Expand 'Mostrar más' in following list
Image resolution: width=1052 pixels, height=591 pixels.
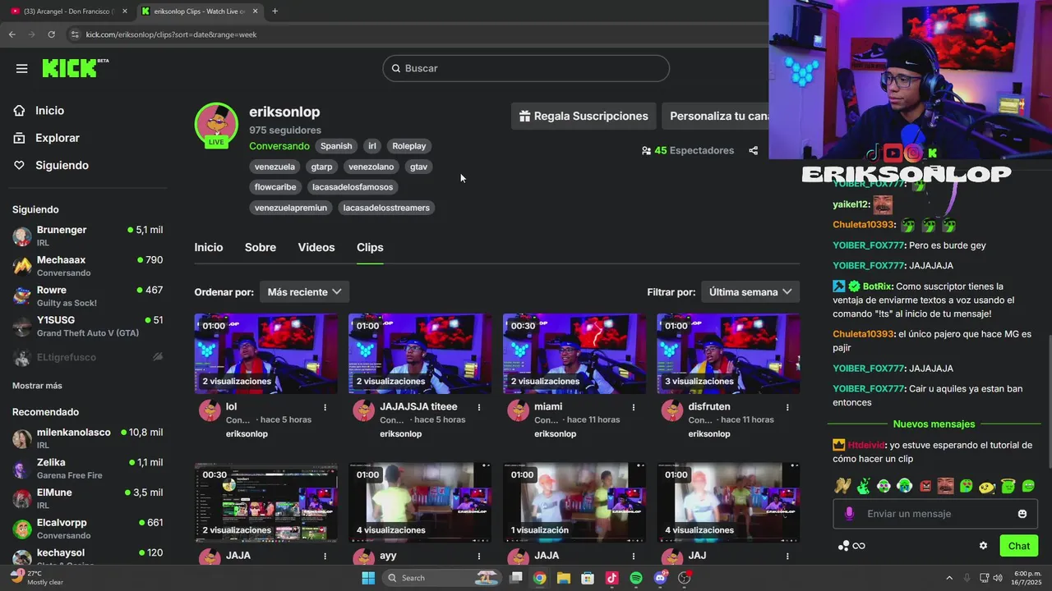(x=37, y=386)
